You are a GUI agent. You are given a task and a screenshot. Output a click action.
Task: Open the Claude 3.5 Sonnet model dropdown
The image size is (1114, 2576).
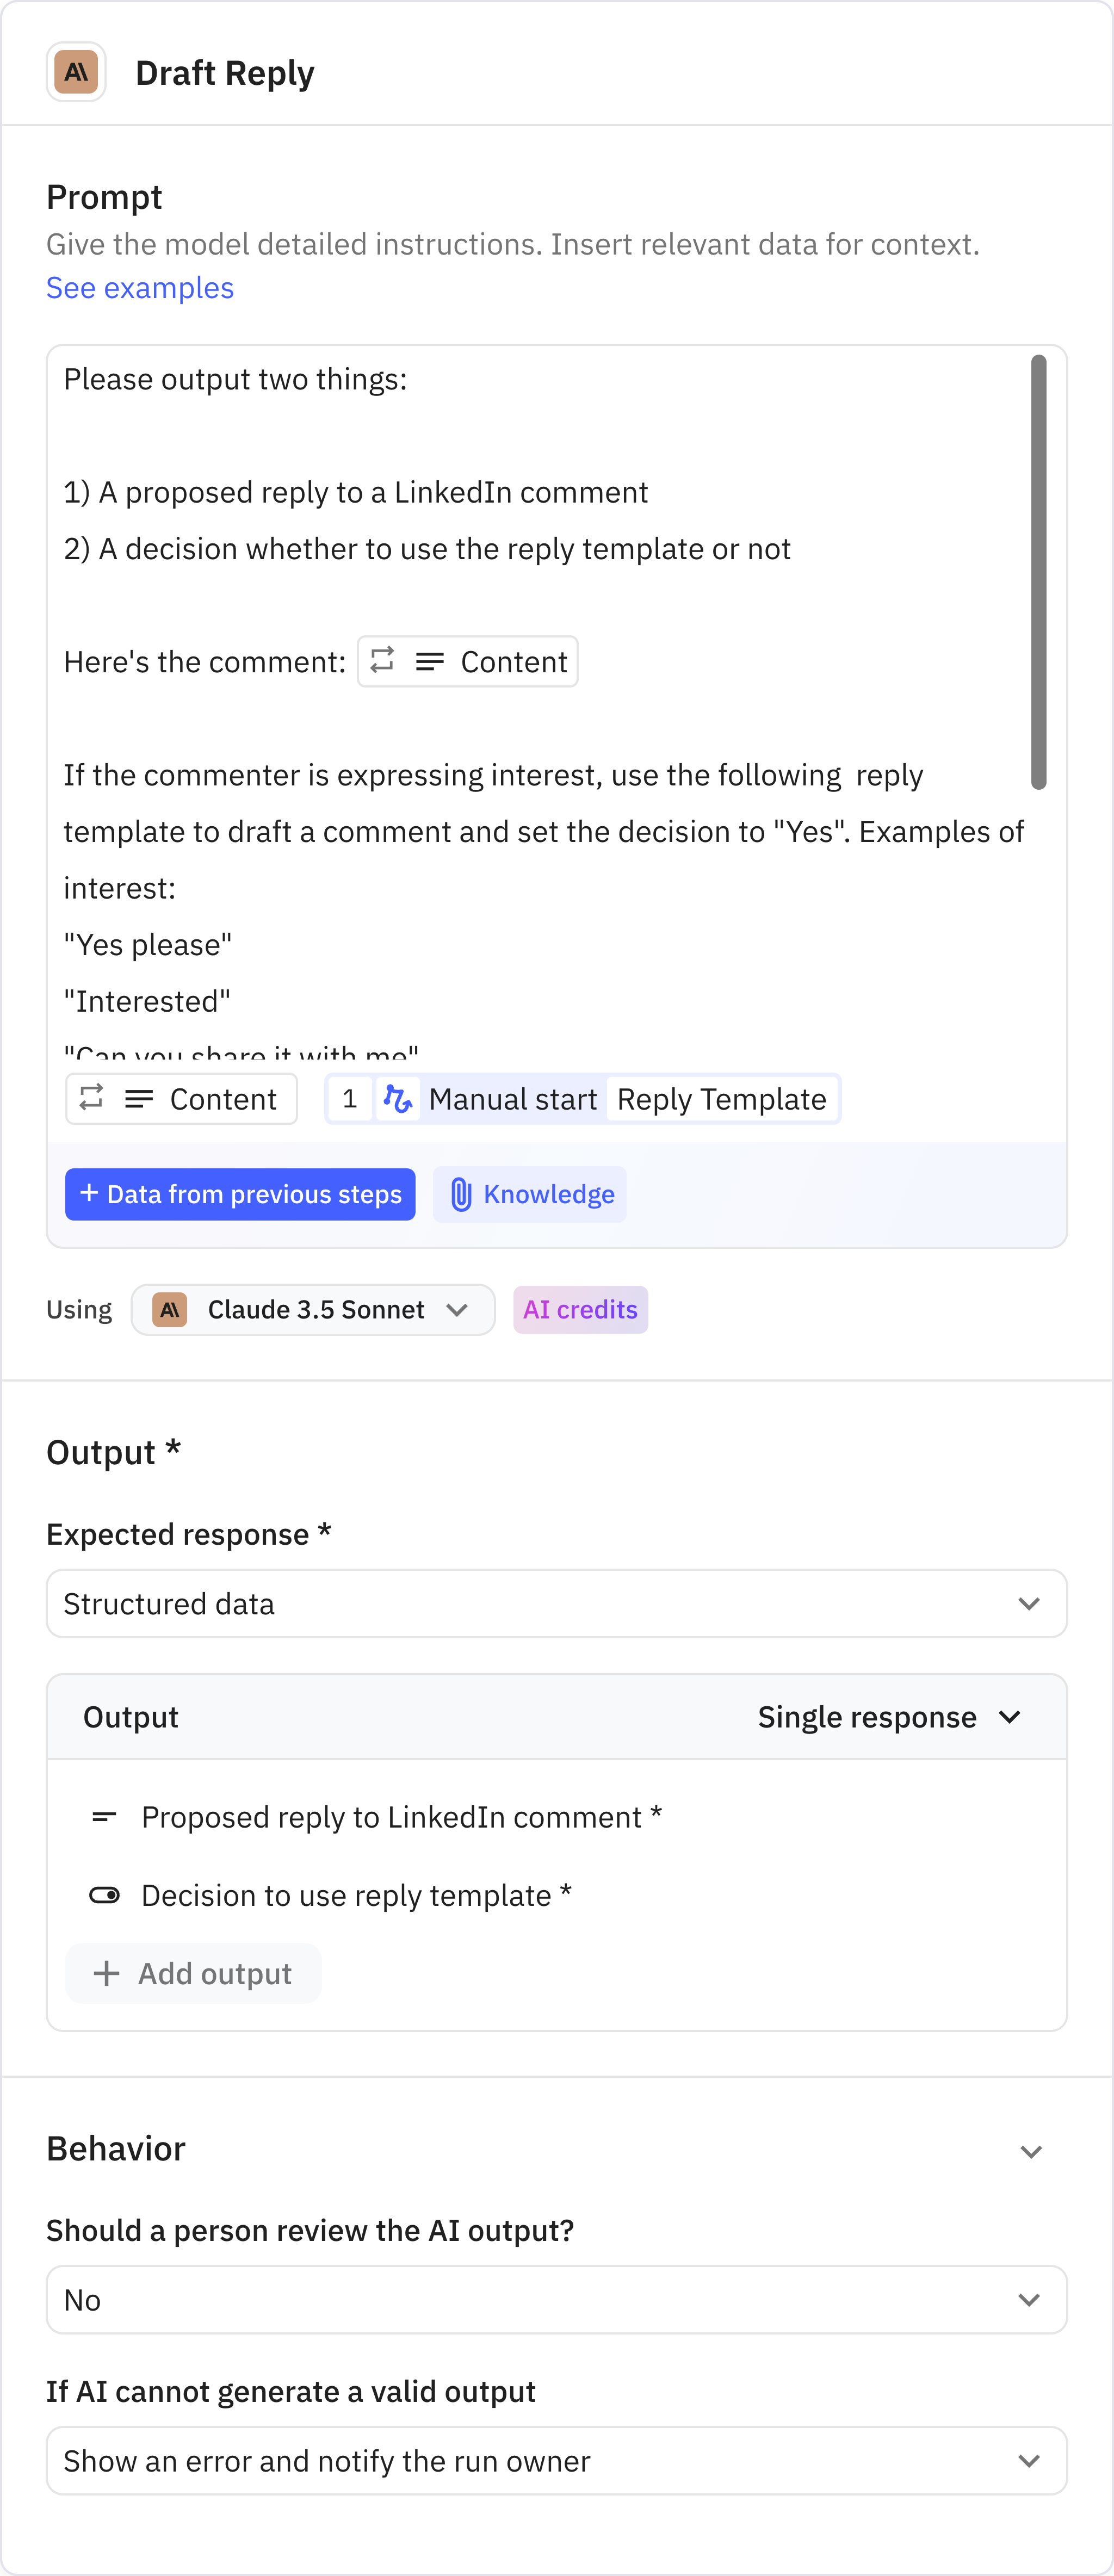coord(313,1309)
